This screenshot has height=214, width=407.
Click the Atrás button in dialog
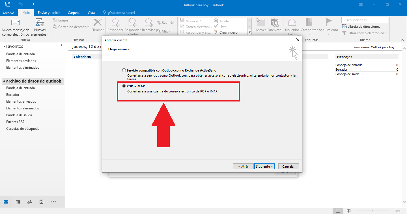[243, 167]
